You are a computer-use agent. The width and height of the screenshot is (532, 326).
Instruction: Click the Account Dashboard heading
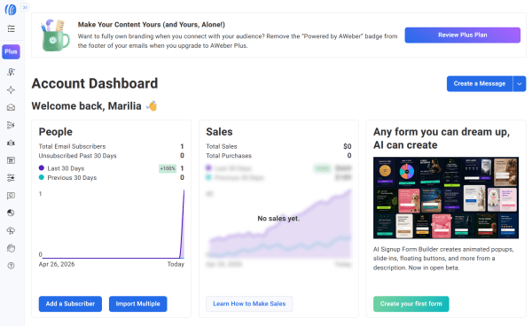95,83
